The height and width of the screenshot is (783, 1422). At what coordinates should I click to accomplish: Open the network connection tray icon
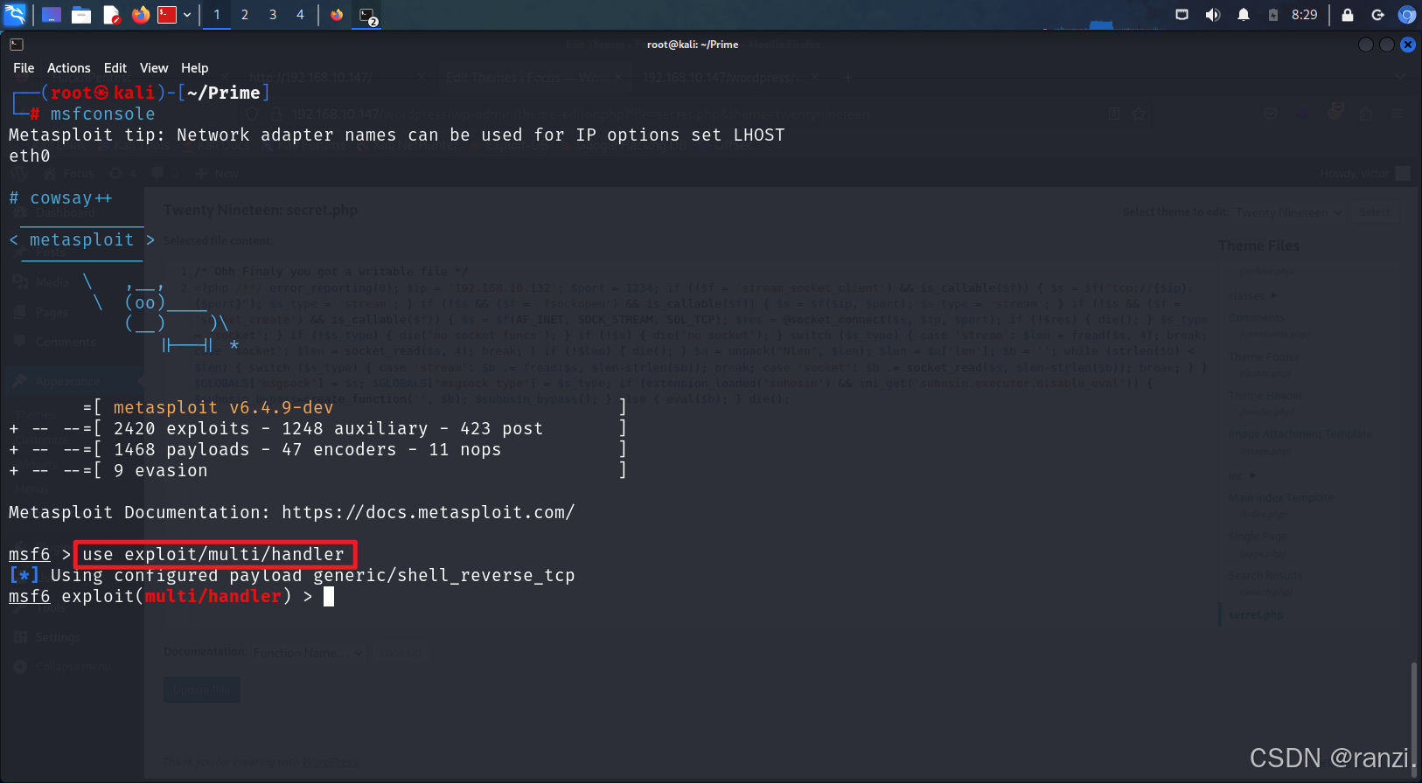pyautogui.click(x=1182, y=15)
